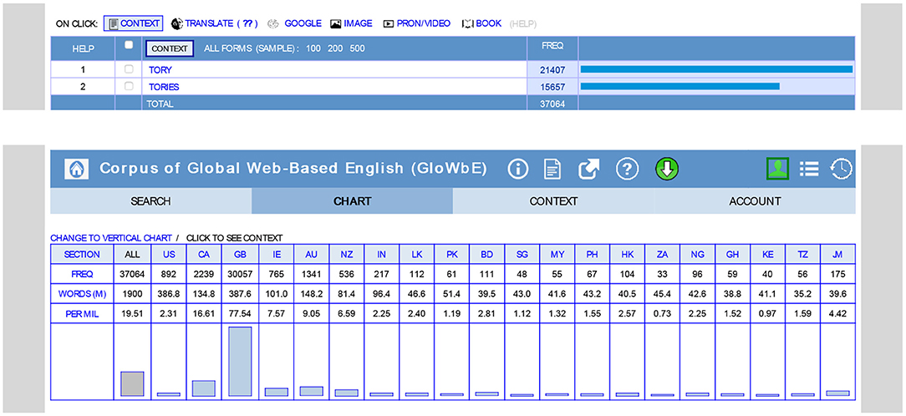
Task: Click the GB section header
Action: click(240, 254)
